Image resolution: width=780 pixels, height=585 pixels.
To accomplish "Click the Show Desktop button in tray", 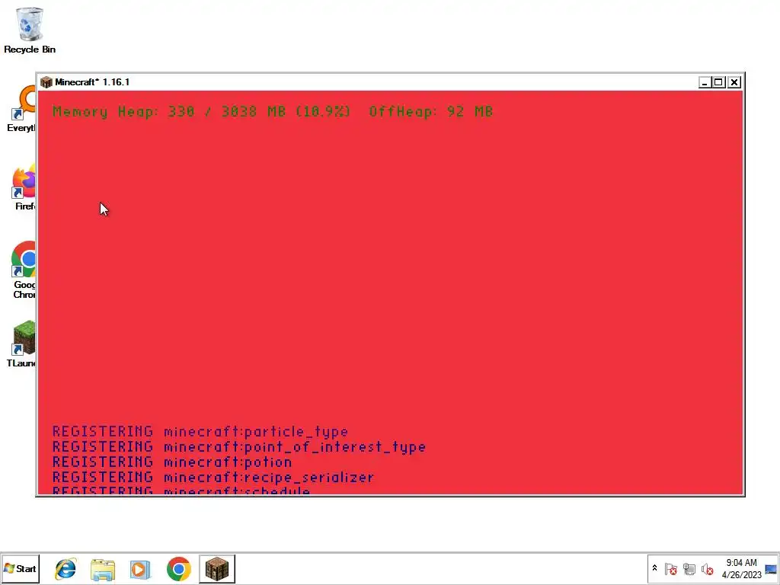I will point(771,568).
